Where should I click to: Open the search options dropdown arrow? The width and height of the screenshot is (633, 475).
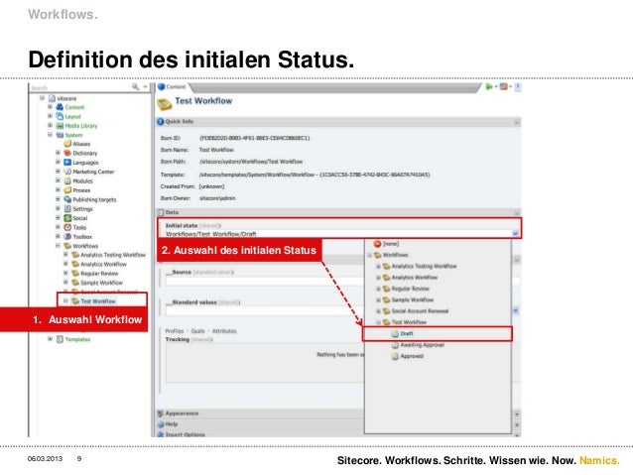[145, 86]
